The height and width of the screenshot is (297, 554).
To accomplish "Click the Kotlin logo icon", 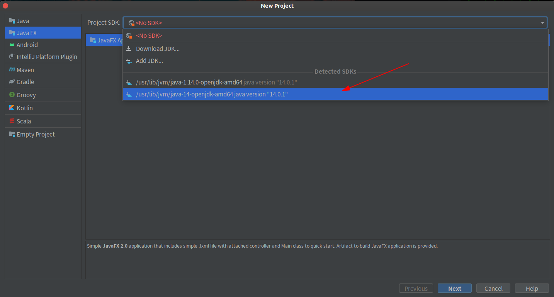I will tap(12, 108).
